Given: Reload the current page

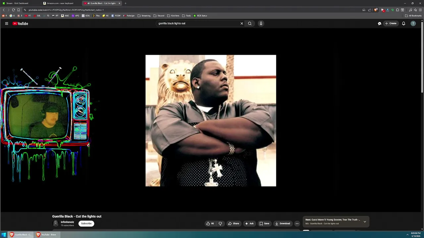Looking at the screenshot, I should (x=13, y=10).
